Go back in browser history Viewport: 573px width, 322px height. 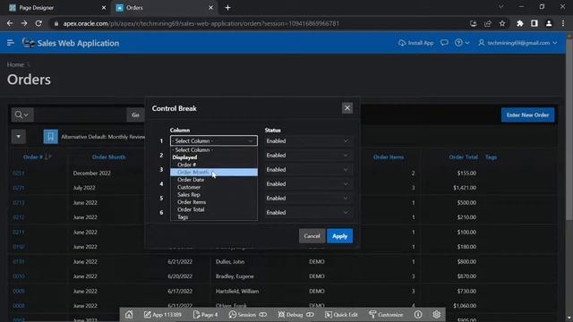click(x=10, y=23)
